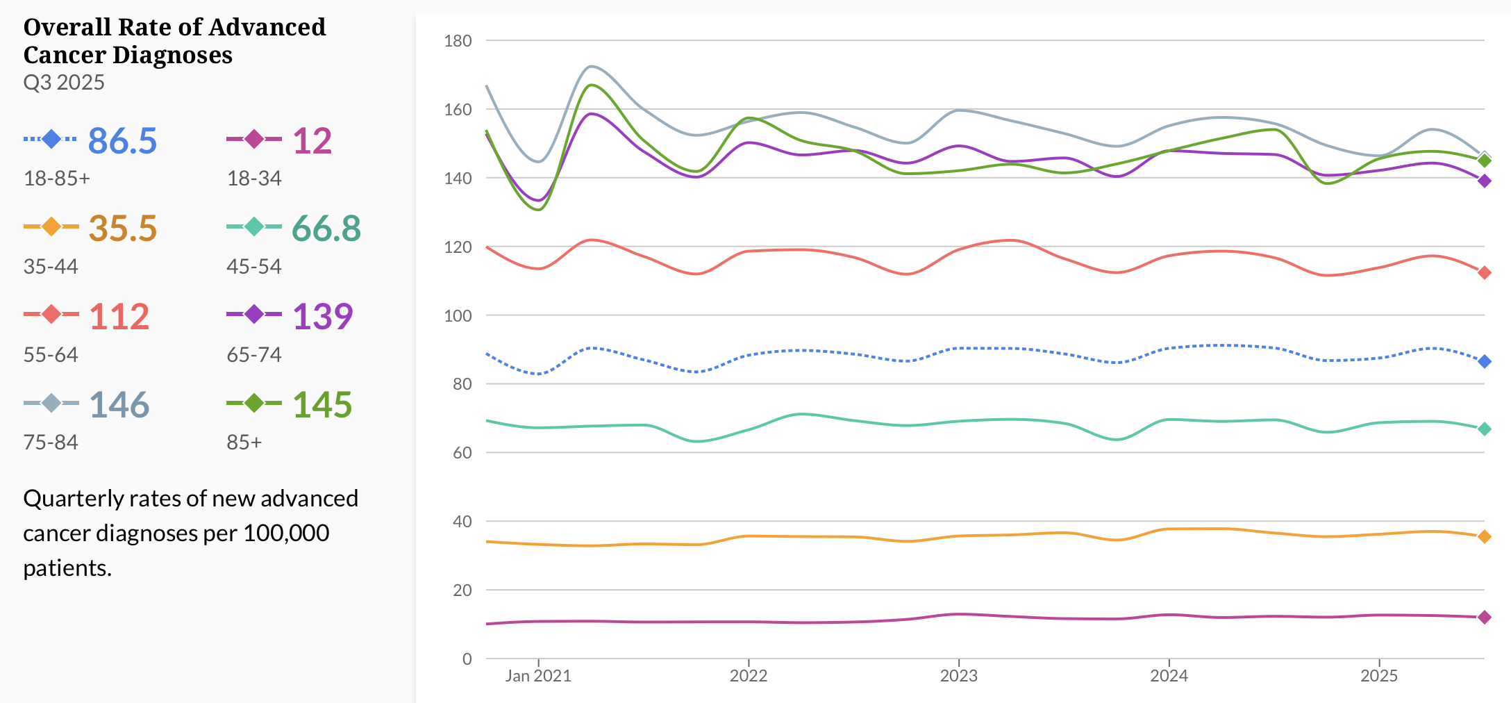
Task: Click the blue diamond legend marker for 18-85+
Action: point(51,139)
